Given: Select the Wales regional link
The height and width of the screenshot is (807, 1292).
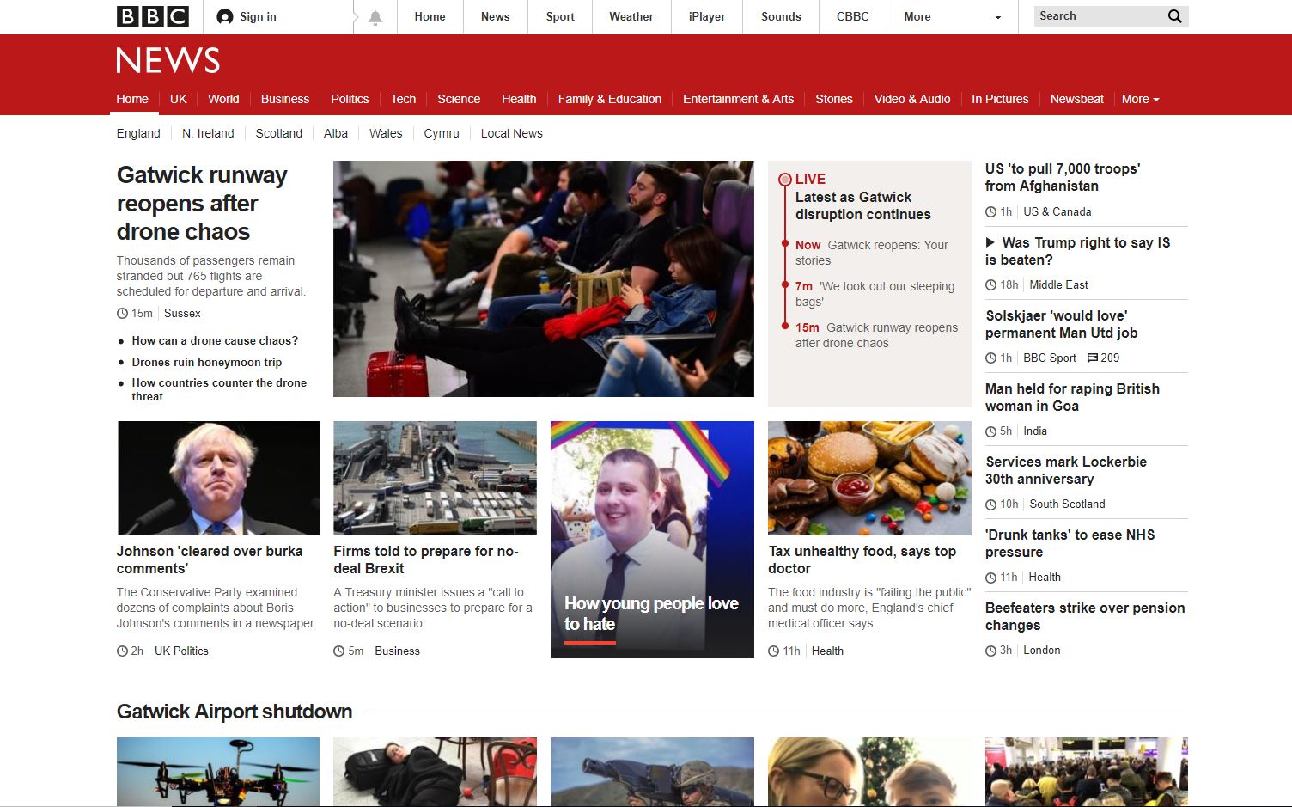Looking at the screenshot, I should click(386, 133).
